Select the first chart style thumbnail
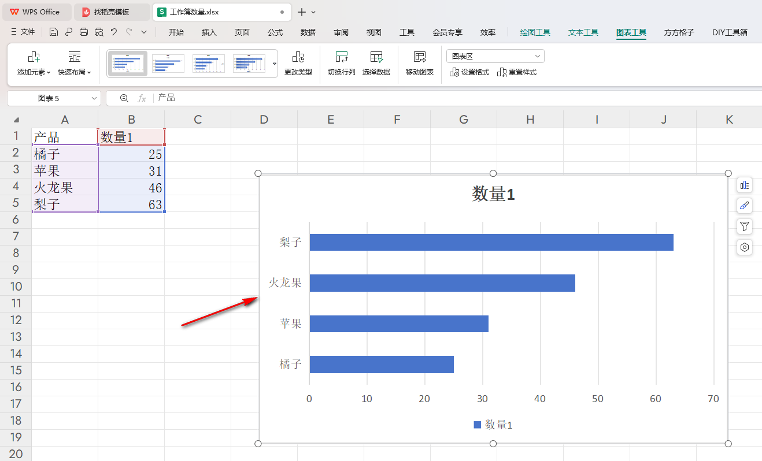The image size is (762, 461). (x=128, y=64)
